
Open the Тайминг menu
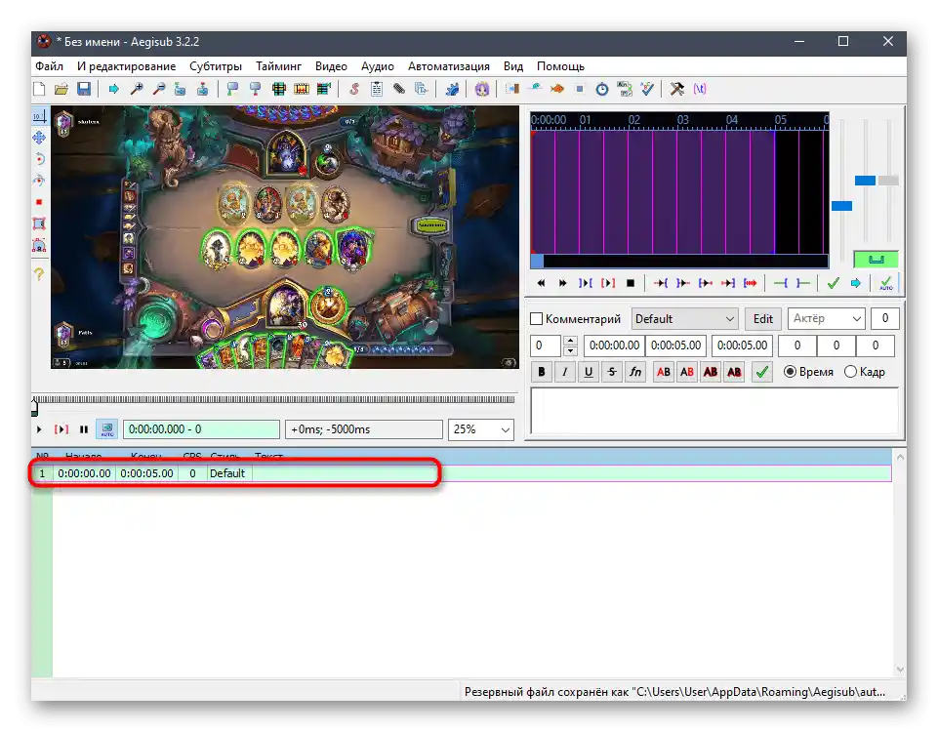point(278,66)
